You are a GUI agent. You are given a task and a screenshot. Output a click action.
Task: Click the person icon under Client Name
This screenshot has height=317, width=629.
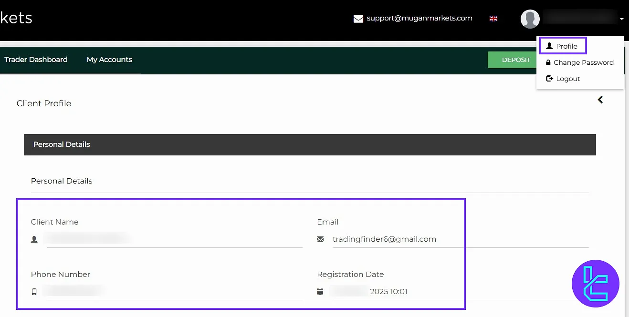[34, 239]
